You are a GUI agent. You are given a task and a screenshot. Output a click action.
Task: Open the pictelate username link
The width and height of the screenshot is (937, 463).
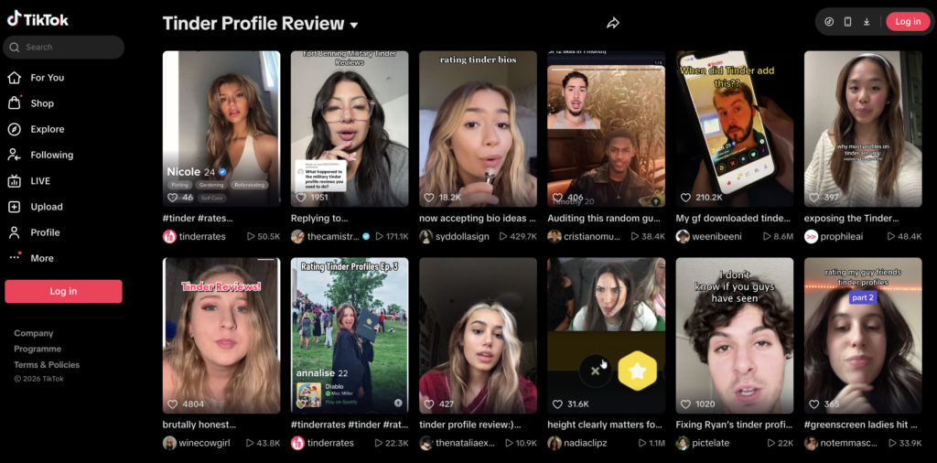click(712, 443)
